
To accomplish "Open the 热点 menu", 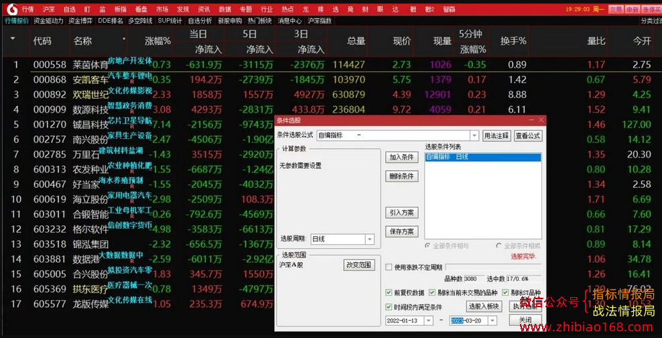I will point(287,9).
